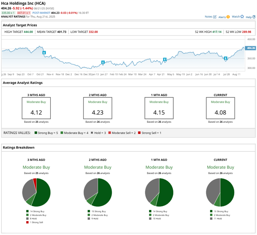The image size is (257, 235).
Task: Select the late January earnings E marker
Action: coord(103,62)
